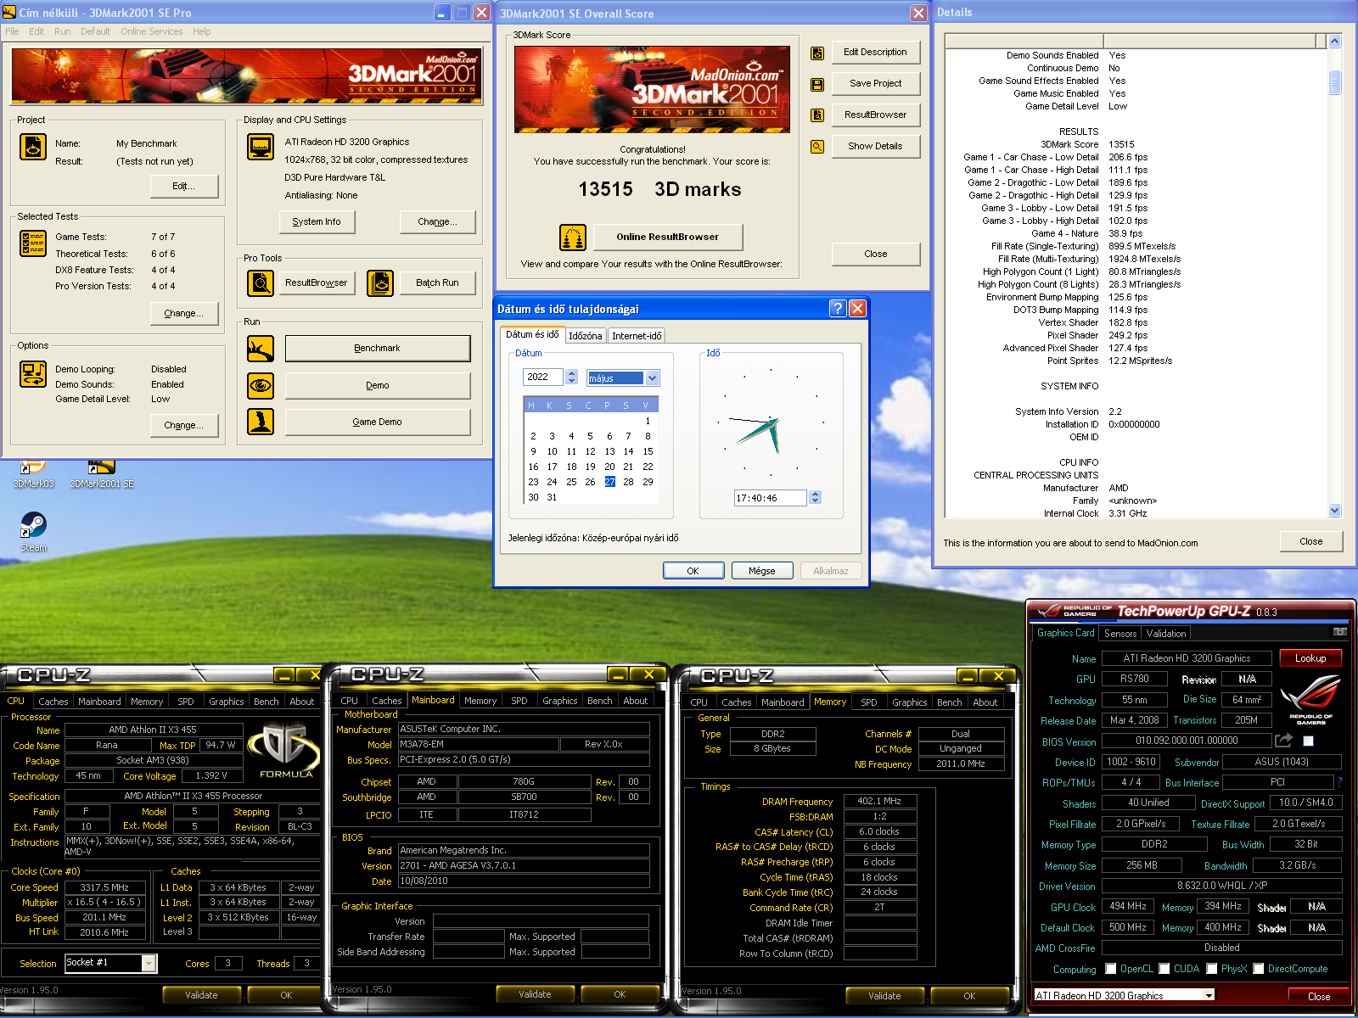Click the Show Details button
1358x1018 pixels.
click(875, 147)
